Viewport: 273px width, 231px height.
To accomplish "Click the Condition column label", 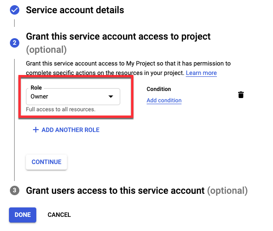I will pyautogui.click(x=159, y=89).
